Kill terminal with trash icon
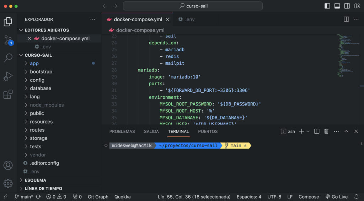The height and width of the screenshot is (201, 364). (326, 131)
